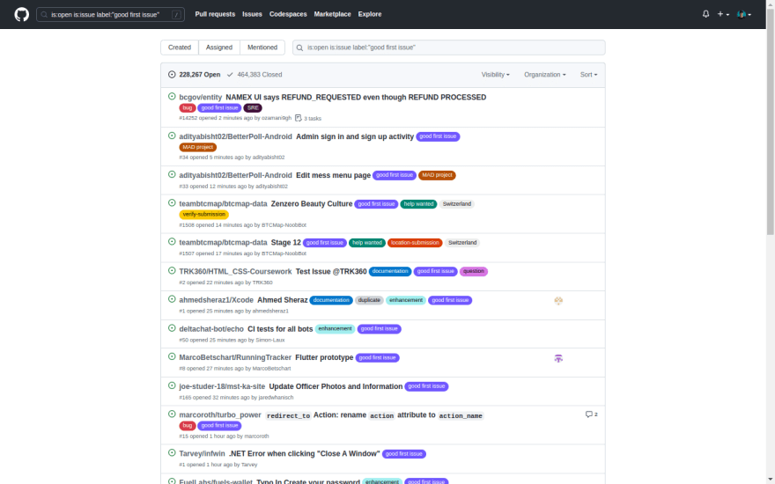Open author ozamani9gh profile link
This screenshot has height=484, width=775.
tap(277, 118)
